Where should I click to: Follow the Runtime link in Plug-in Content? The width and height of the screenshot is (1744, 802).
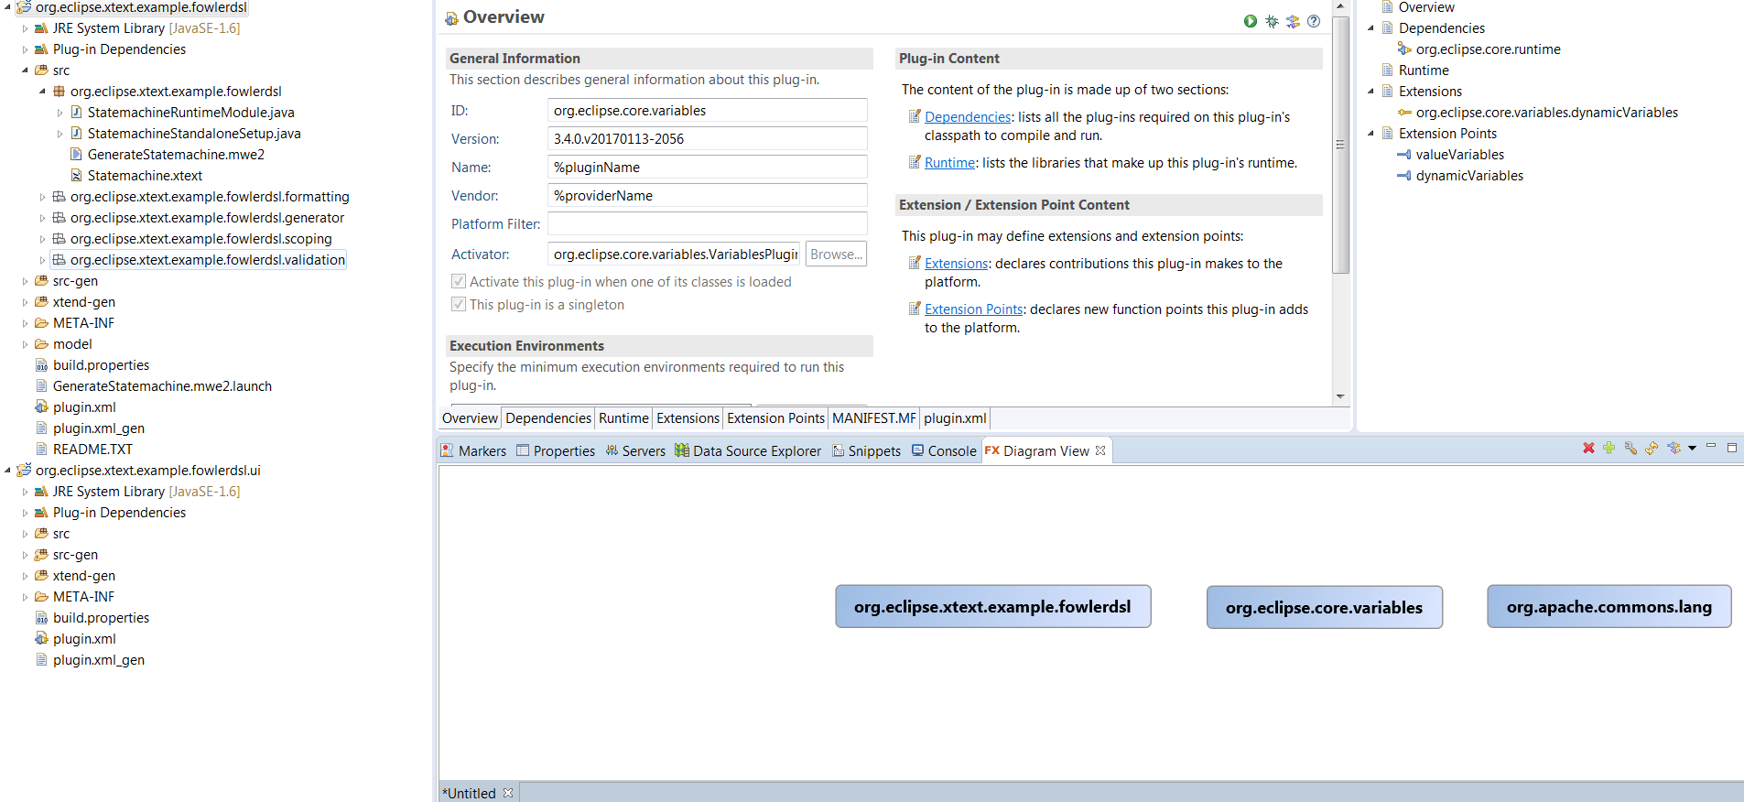(x=949, y=163)
